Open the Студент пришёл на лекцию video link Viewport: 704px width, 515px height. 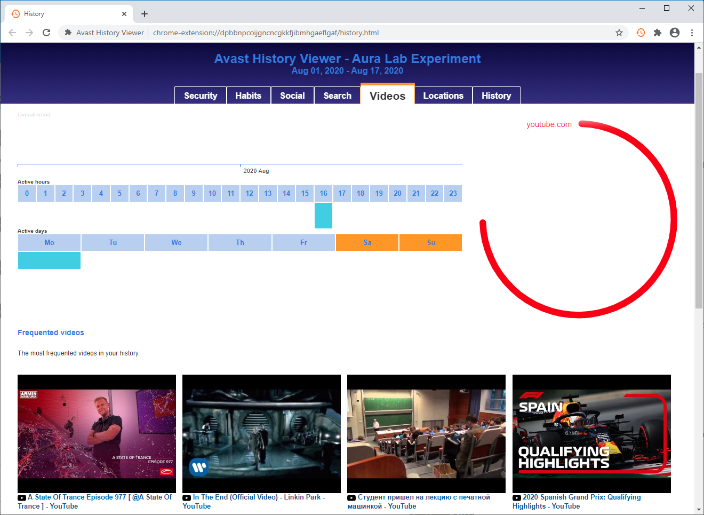point(419,502)
